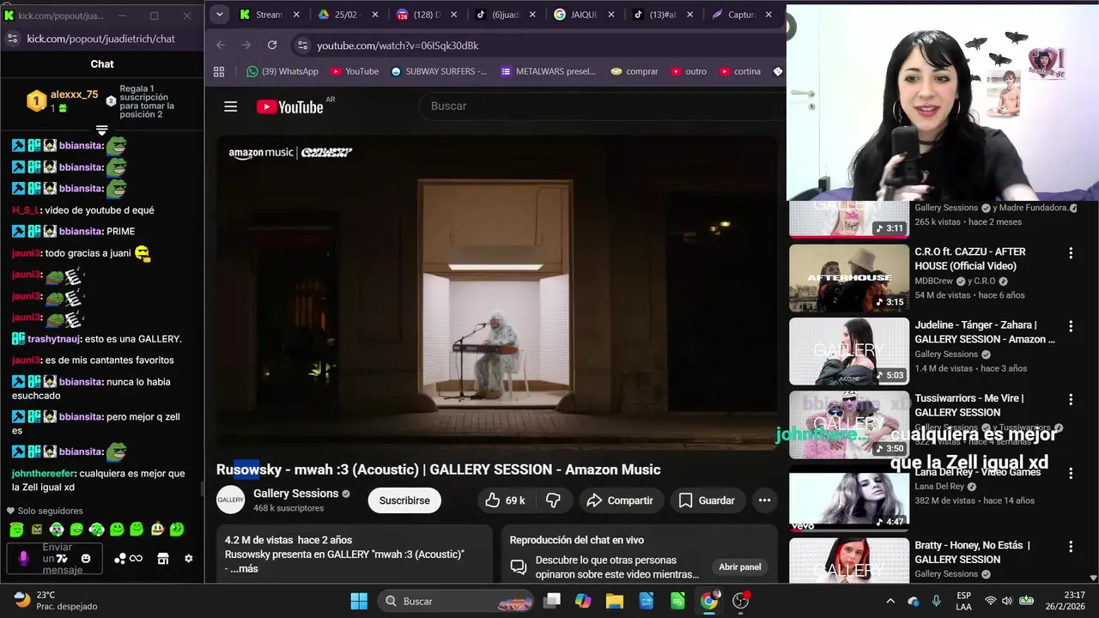Open 7TV emote picker in chat input
This screenshot has height=618, width=1099.
[x=62, y=559]
